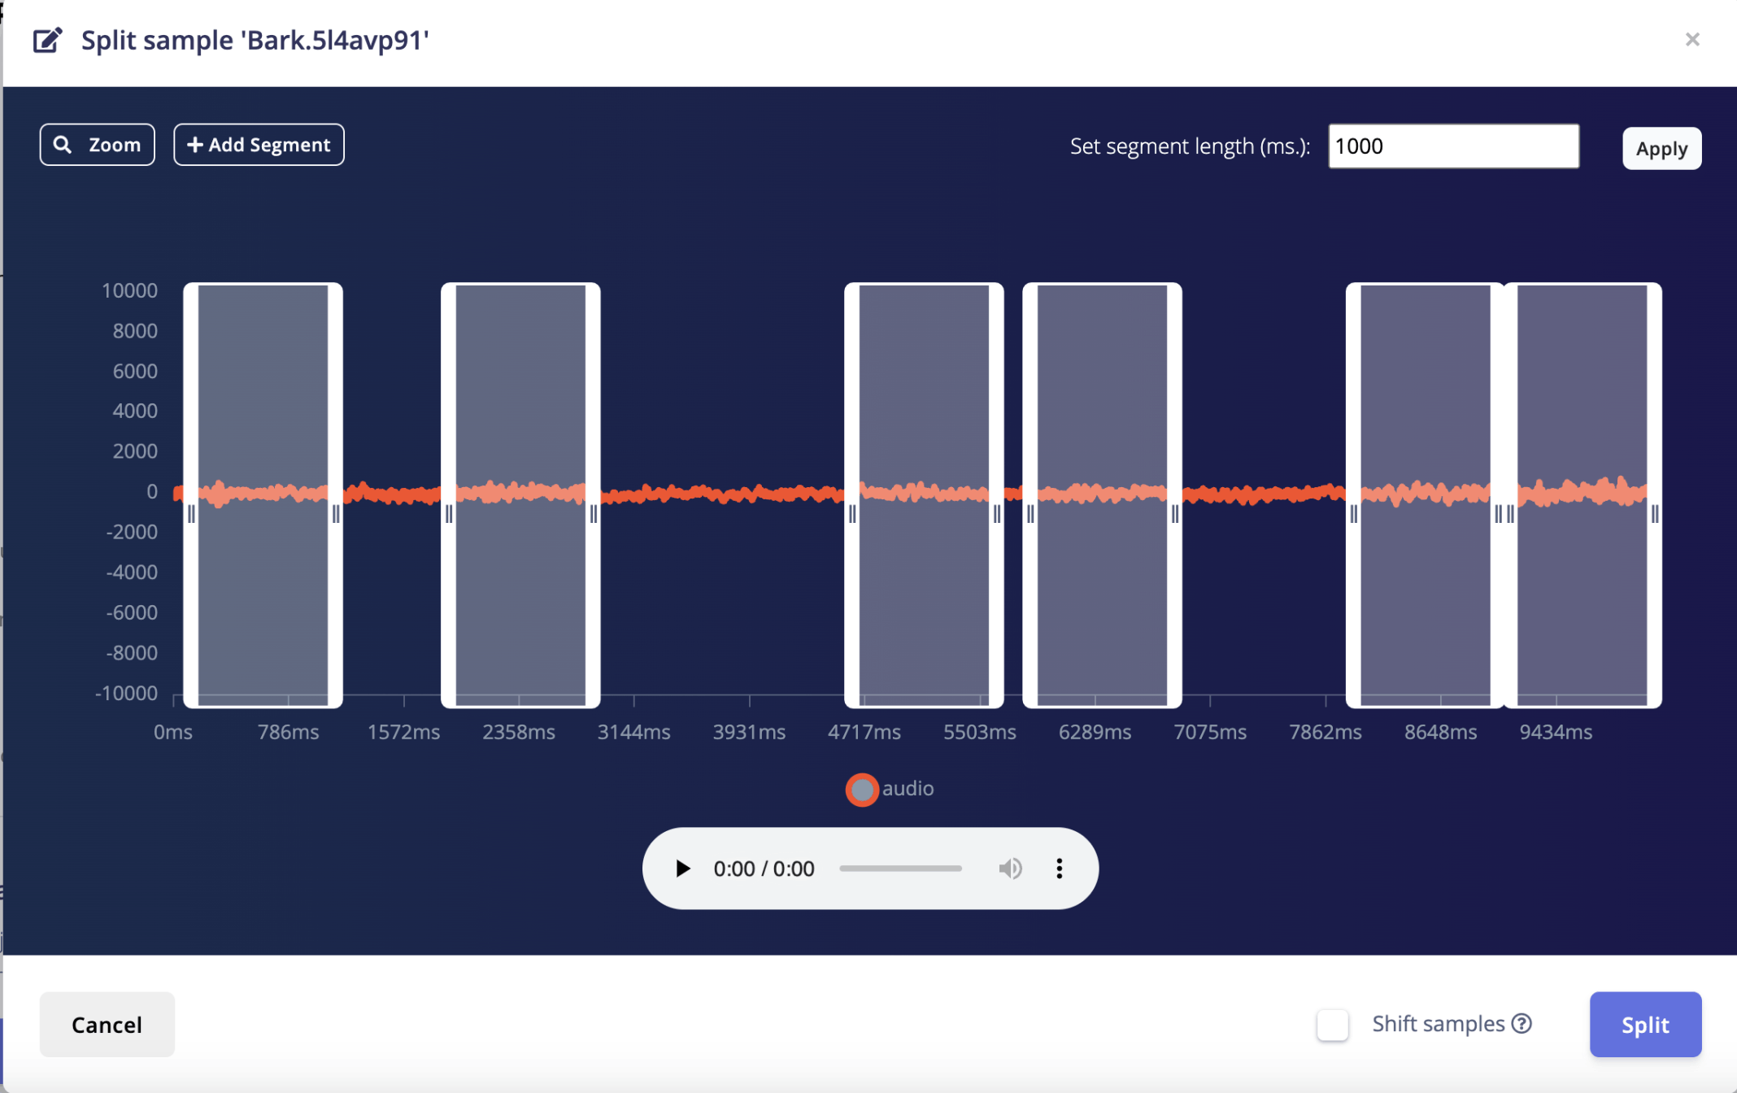Click the last segment's right drag handle
Image resolution: width=1737 pixels, height=1093 pixels.
pos(1655,514)
